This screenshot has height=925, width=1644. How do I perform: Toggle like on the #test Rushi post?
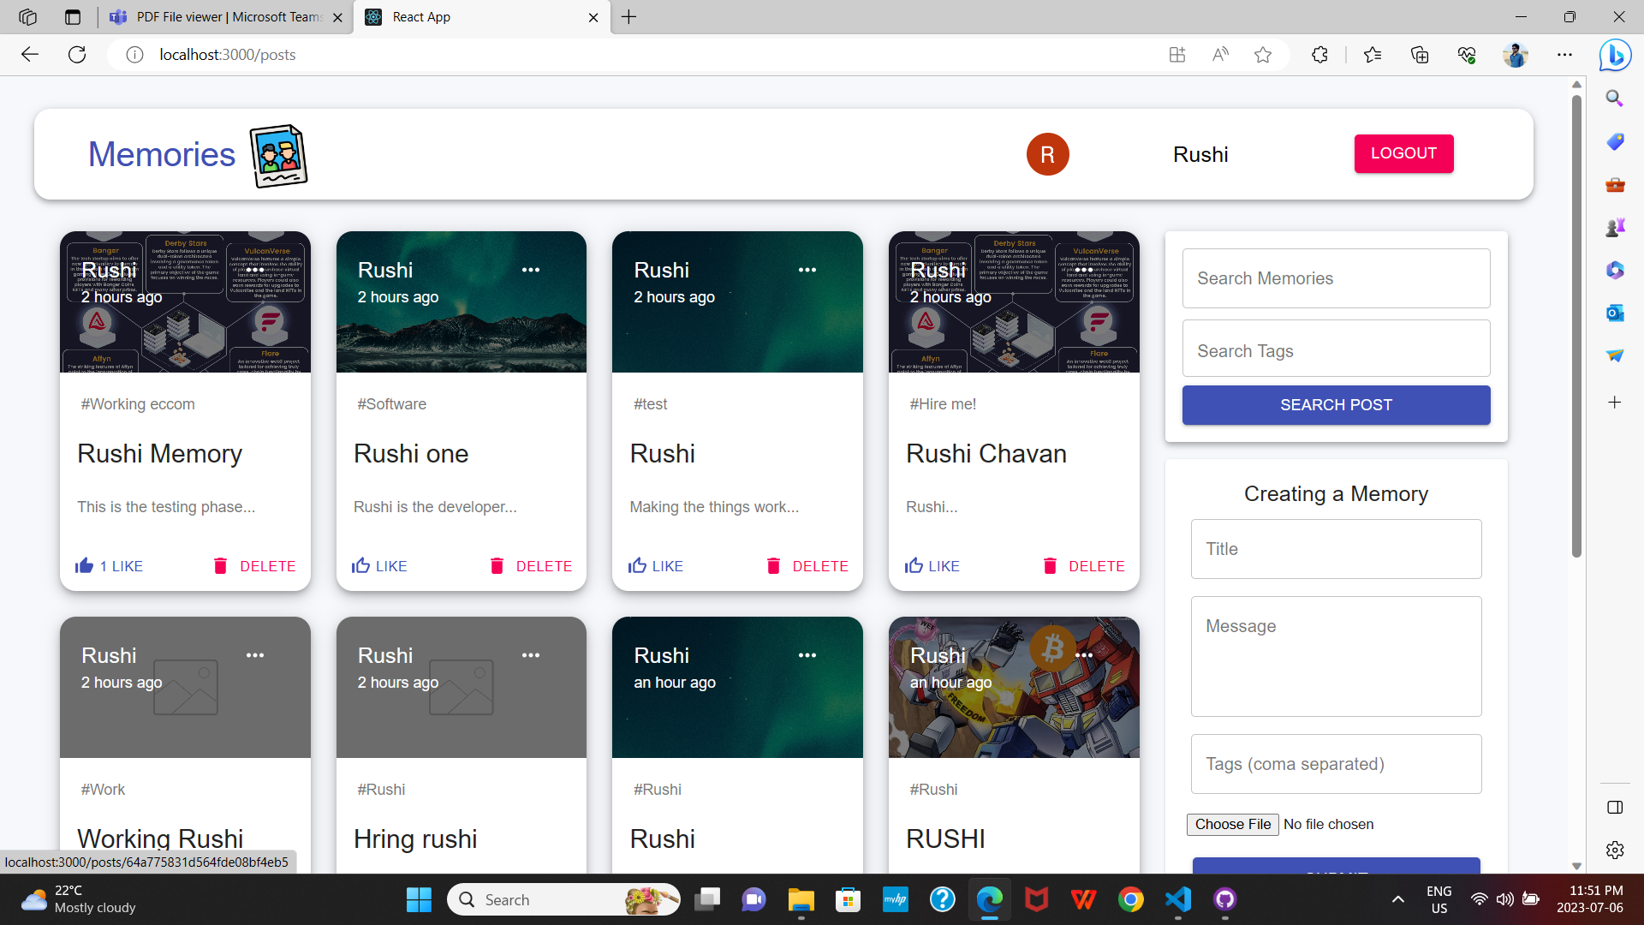pos(638,564)
